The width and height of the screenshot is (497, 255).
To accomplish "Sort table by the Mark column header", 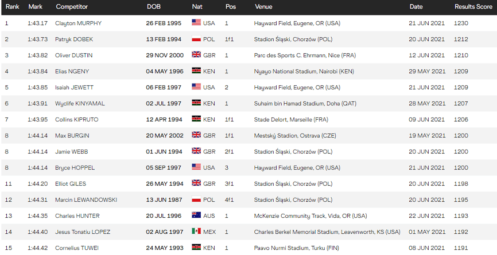I will click(34, 7).
